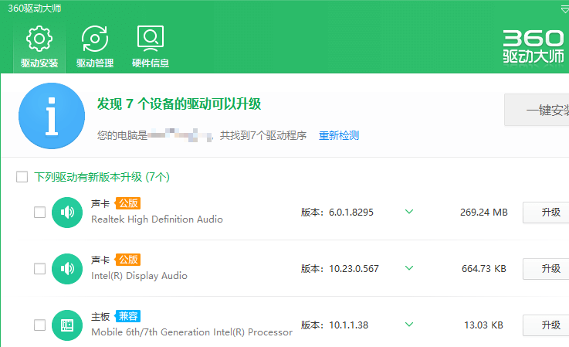Check the select-all drivers checkbox
Screen dimensions: 569x347
(x=22, y=178)
